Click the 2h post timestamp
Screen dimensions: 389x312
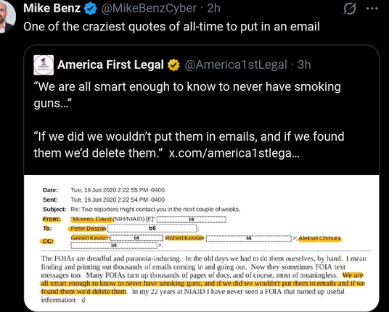pos(214,9)
